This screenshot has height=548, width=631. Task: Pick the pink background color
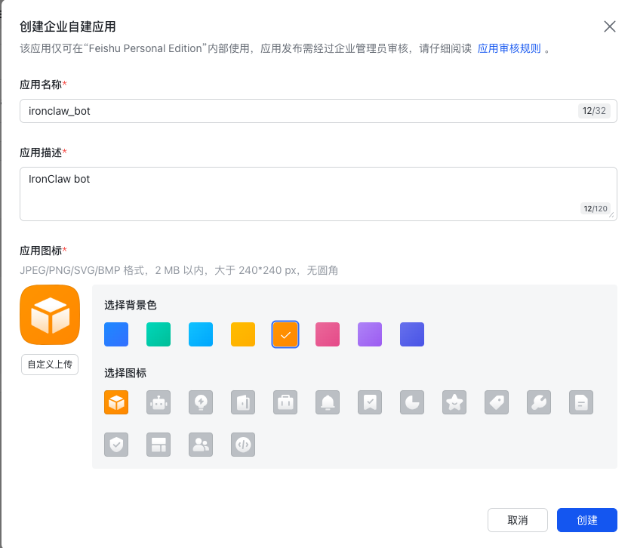tap(328, 334)
